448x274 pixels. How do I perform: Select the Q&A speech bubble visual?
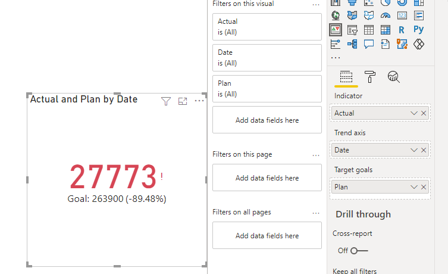click(x=368, y=44)
